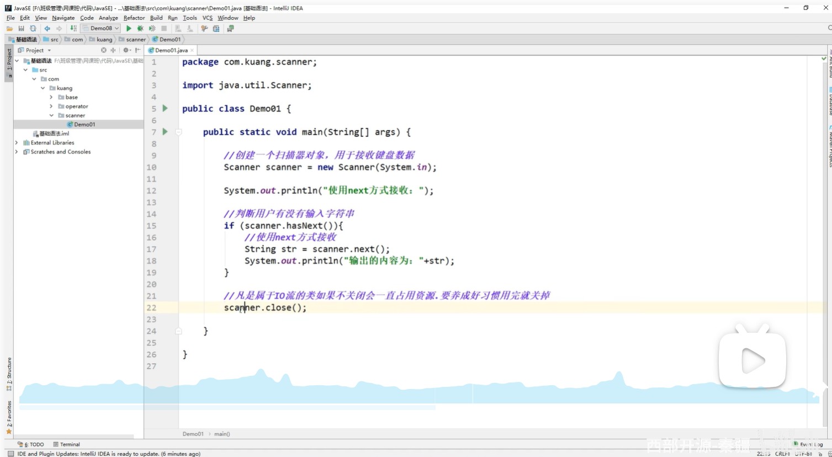The width and height of the screenshot is (832, 457).
Task: Click the Back navigation arrow
Action: (x=47, y=28)
